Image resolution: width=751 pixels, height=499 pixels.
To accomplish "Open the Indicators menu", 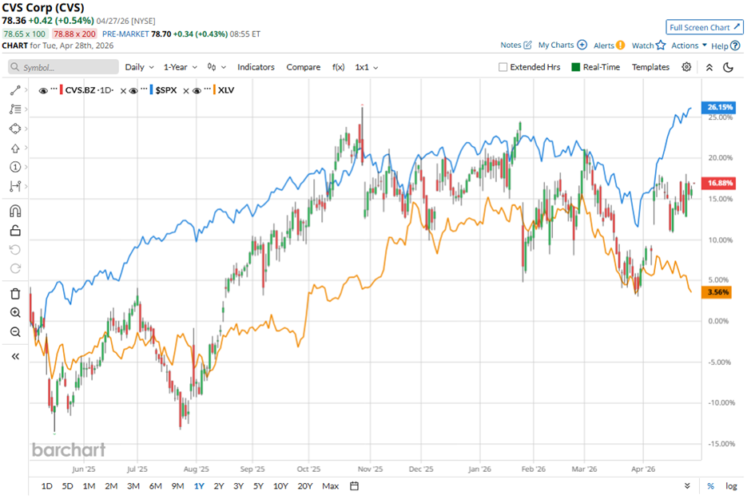I will coord(256,67).
